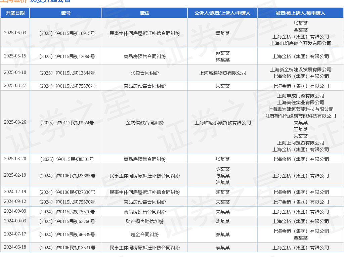
Task: Click defendant 上海上河投资有限公司
Action: [301, 143]
